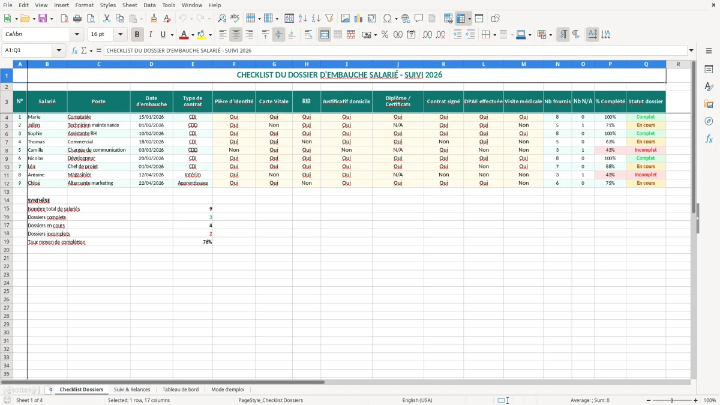Image resolution: width=720 pixels, height=405 pixels.
Task: Click the Clone Formatting paintbrush
Action: pyautogui.click(x=154, y=19)
